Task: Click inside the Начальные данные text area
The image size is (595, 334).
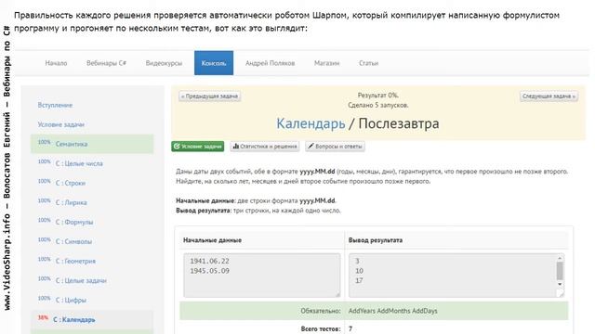Action: (x=262, y=276)
